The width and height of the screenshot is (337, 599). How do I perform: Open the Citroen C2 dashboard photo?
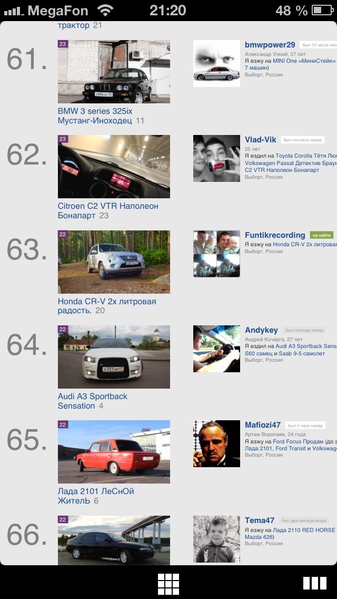coord(114,166)
